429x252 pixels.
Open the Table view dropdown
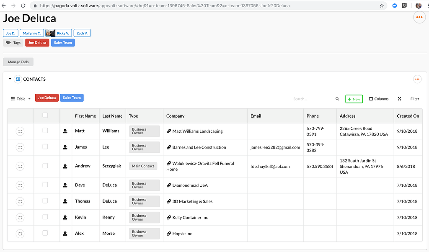click(x=21, y=99)
